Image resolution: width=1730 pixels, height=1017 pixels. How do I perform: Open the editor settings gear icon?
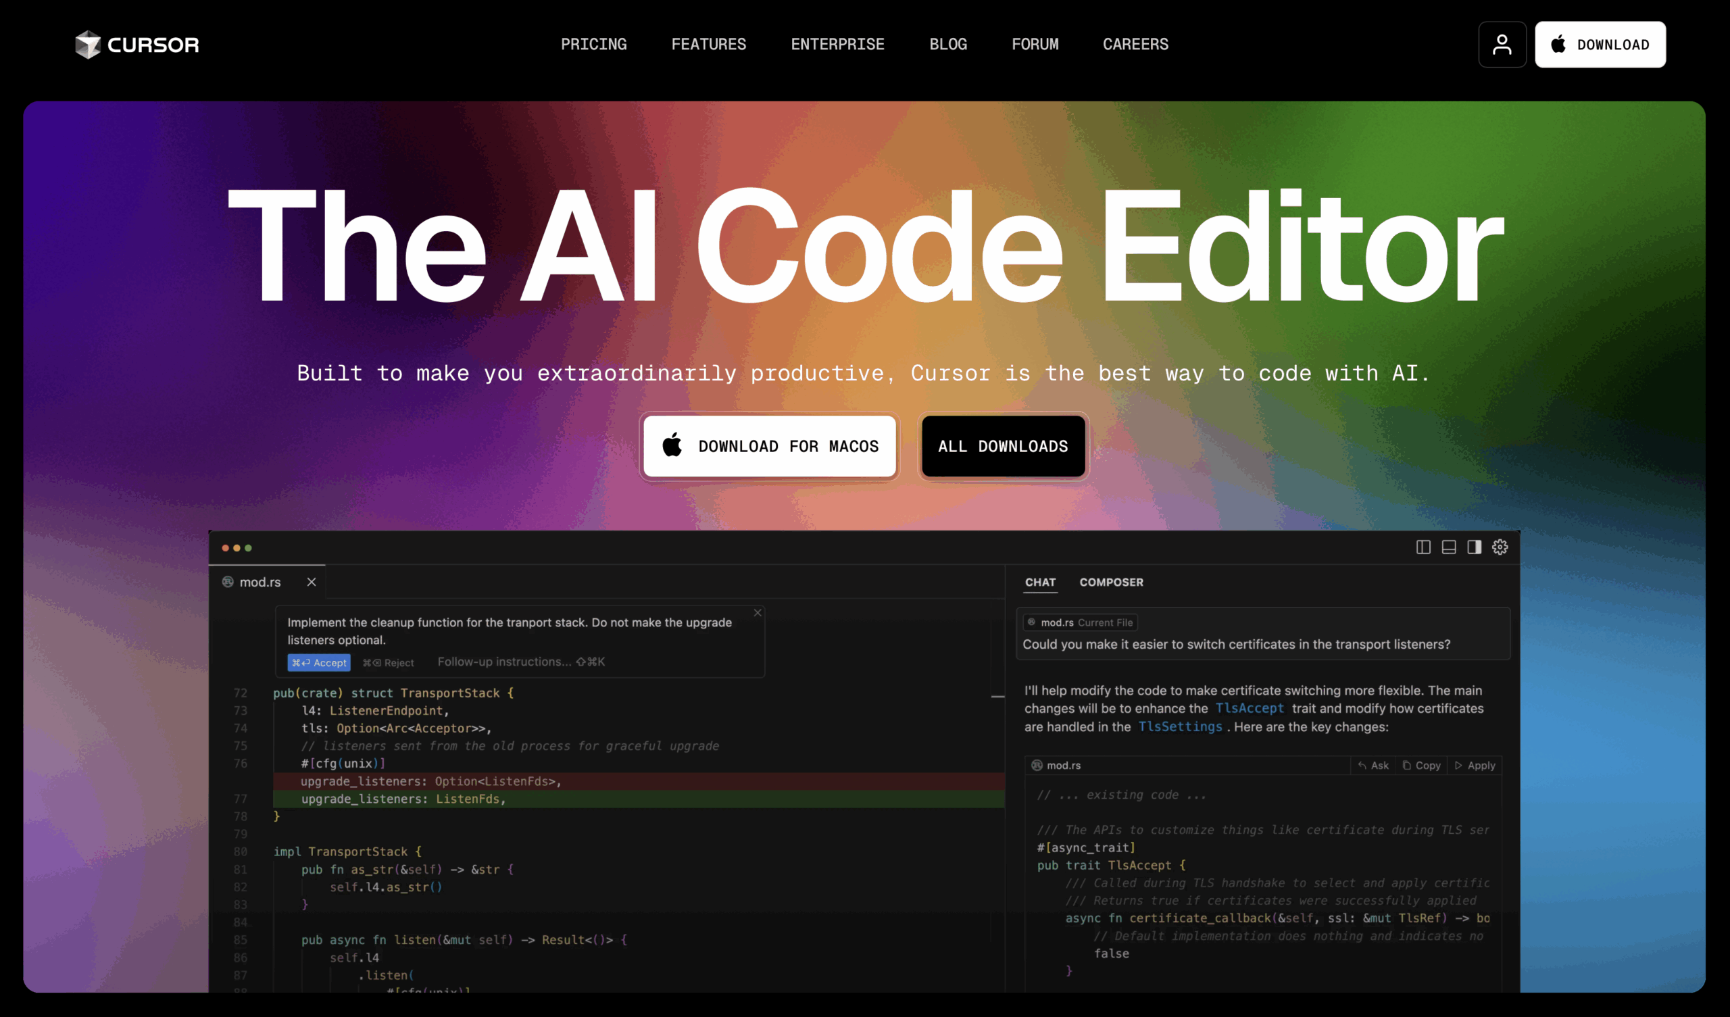pyautogui.click(x=1500, y=547)
